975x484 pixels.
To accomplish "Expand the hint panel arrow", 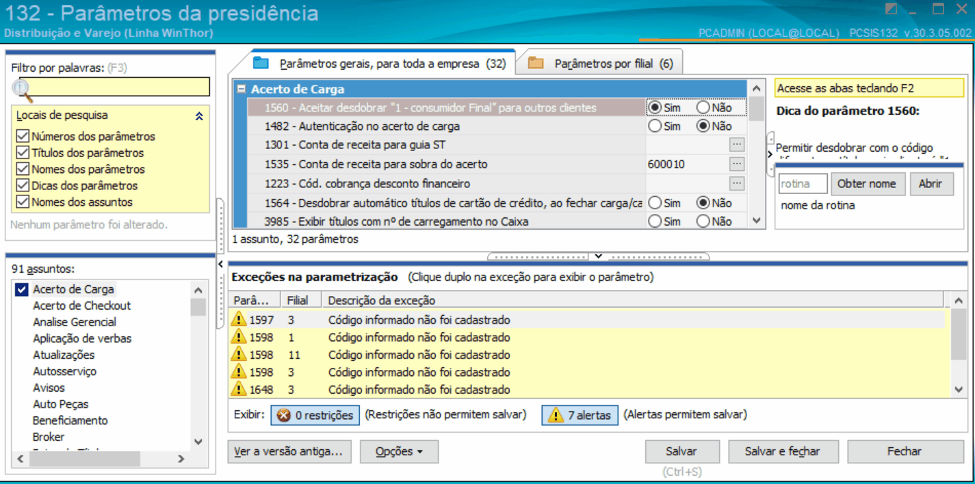I will 770,154.
